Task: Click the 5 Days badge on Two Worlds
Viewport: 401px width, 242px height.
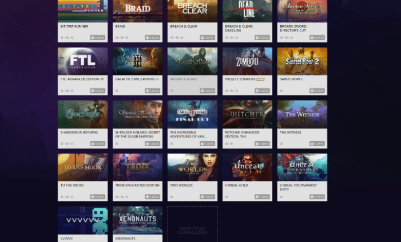Action: point(207,197)
